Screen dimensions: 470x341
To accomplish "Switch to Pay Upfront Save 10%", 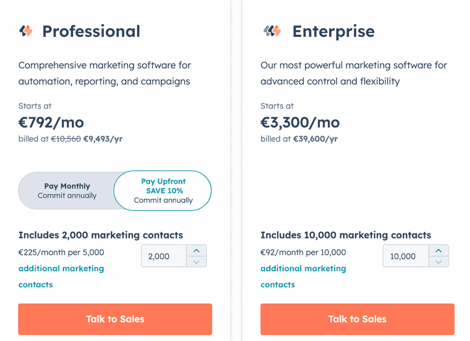I will [163, 190].
